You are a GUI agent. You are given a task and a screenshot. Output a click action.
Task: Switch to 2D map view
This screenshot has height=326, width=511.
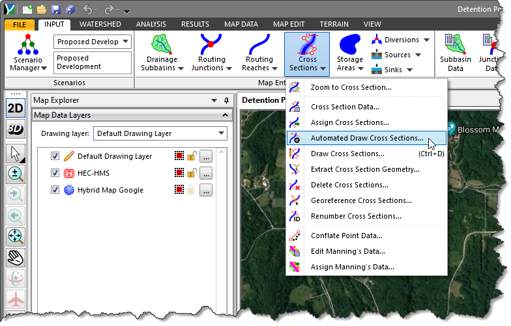(15, 109)
